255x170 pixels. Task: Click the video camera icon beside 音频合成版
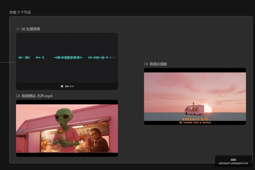[x=146, y=64]
